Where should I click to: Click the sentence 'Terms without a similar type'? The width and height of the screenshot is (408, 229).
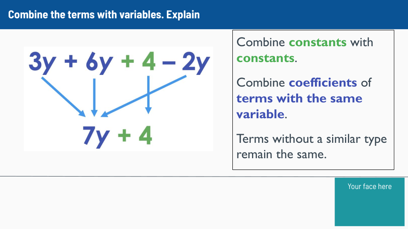pyautogui.click(x=312, y=139)
